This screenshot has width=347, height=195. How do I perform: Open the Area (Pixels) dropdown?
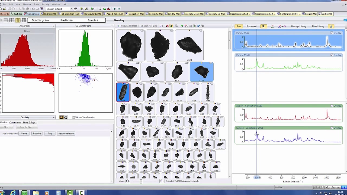(53, 26)
